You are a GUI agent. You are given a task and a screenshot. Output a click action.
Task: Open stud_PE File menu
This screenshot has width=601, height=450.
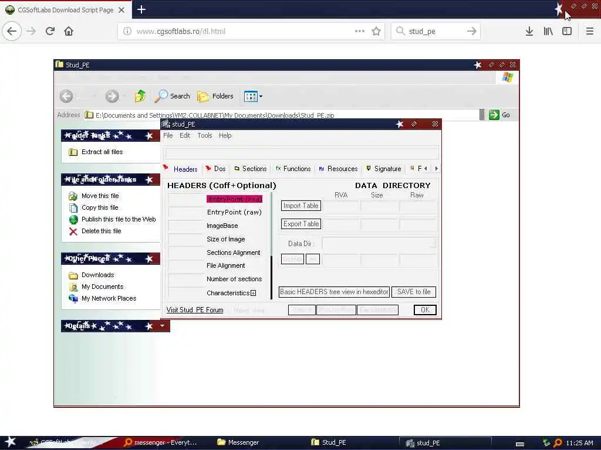tap(168, 135)
